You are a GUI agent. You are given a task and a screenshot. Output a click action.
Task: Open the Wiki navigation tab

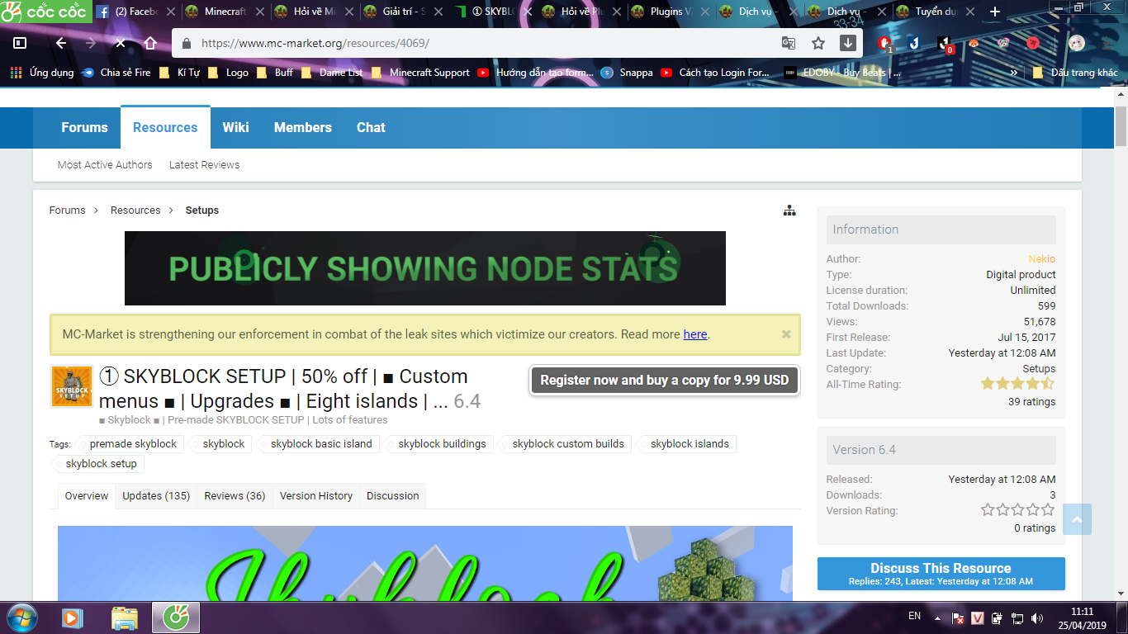click(x=235, y=127)
